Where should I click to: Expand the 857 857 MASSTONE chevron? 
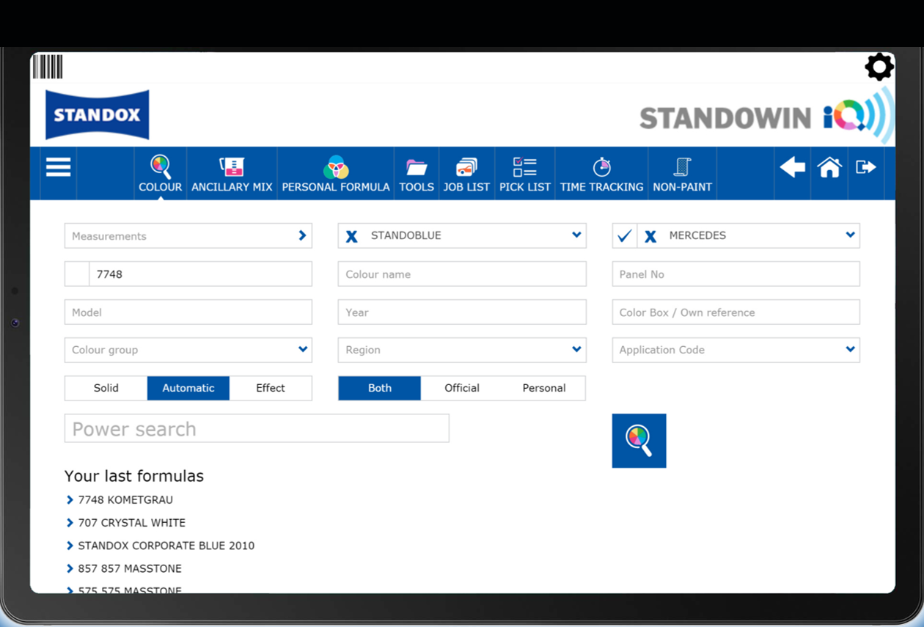(70, 568)
